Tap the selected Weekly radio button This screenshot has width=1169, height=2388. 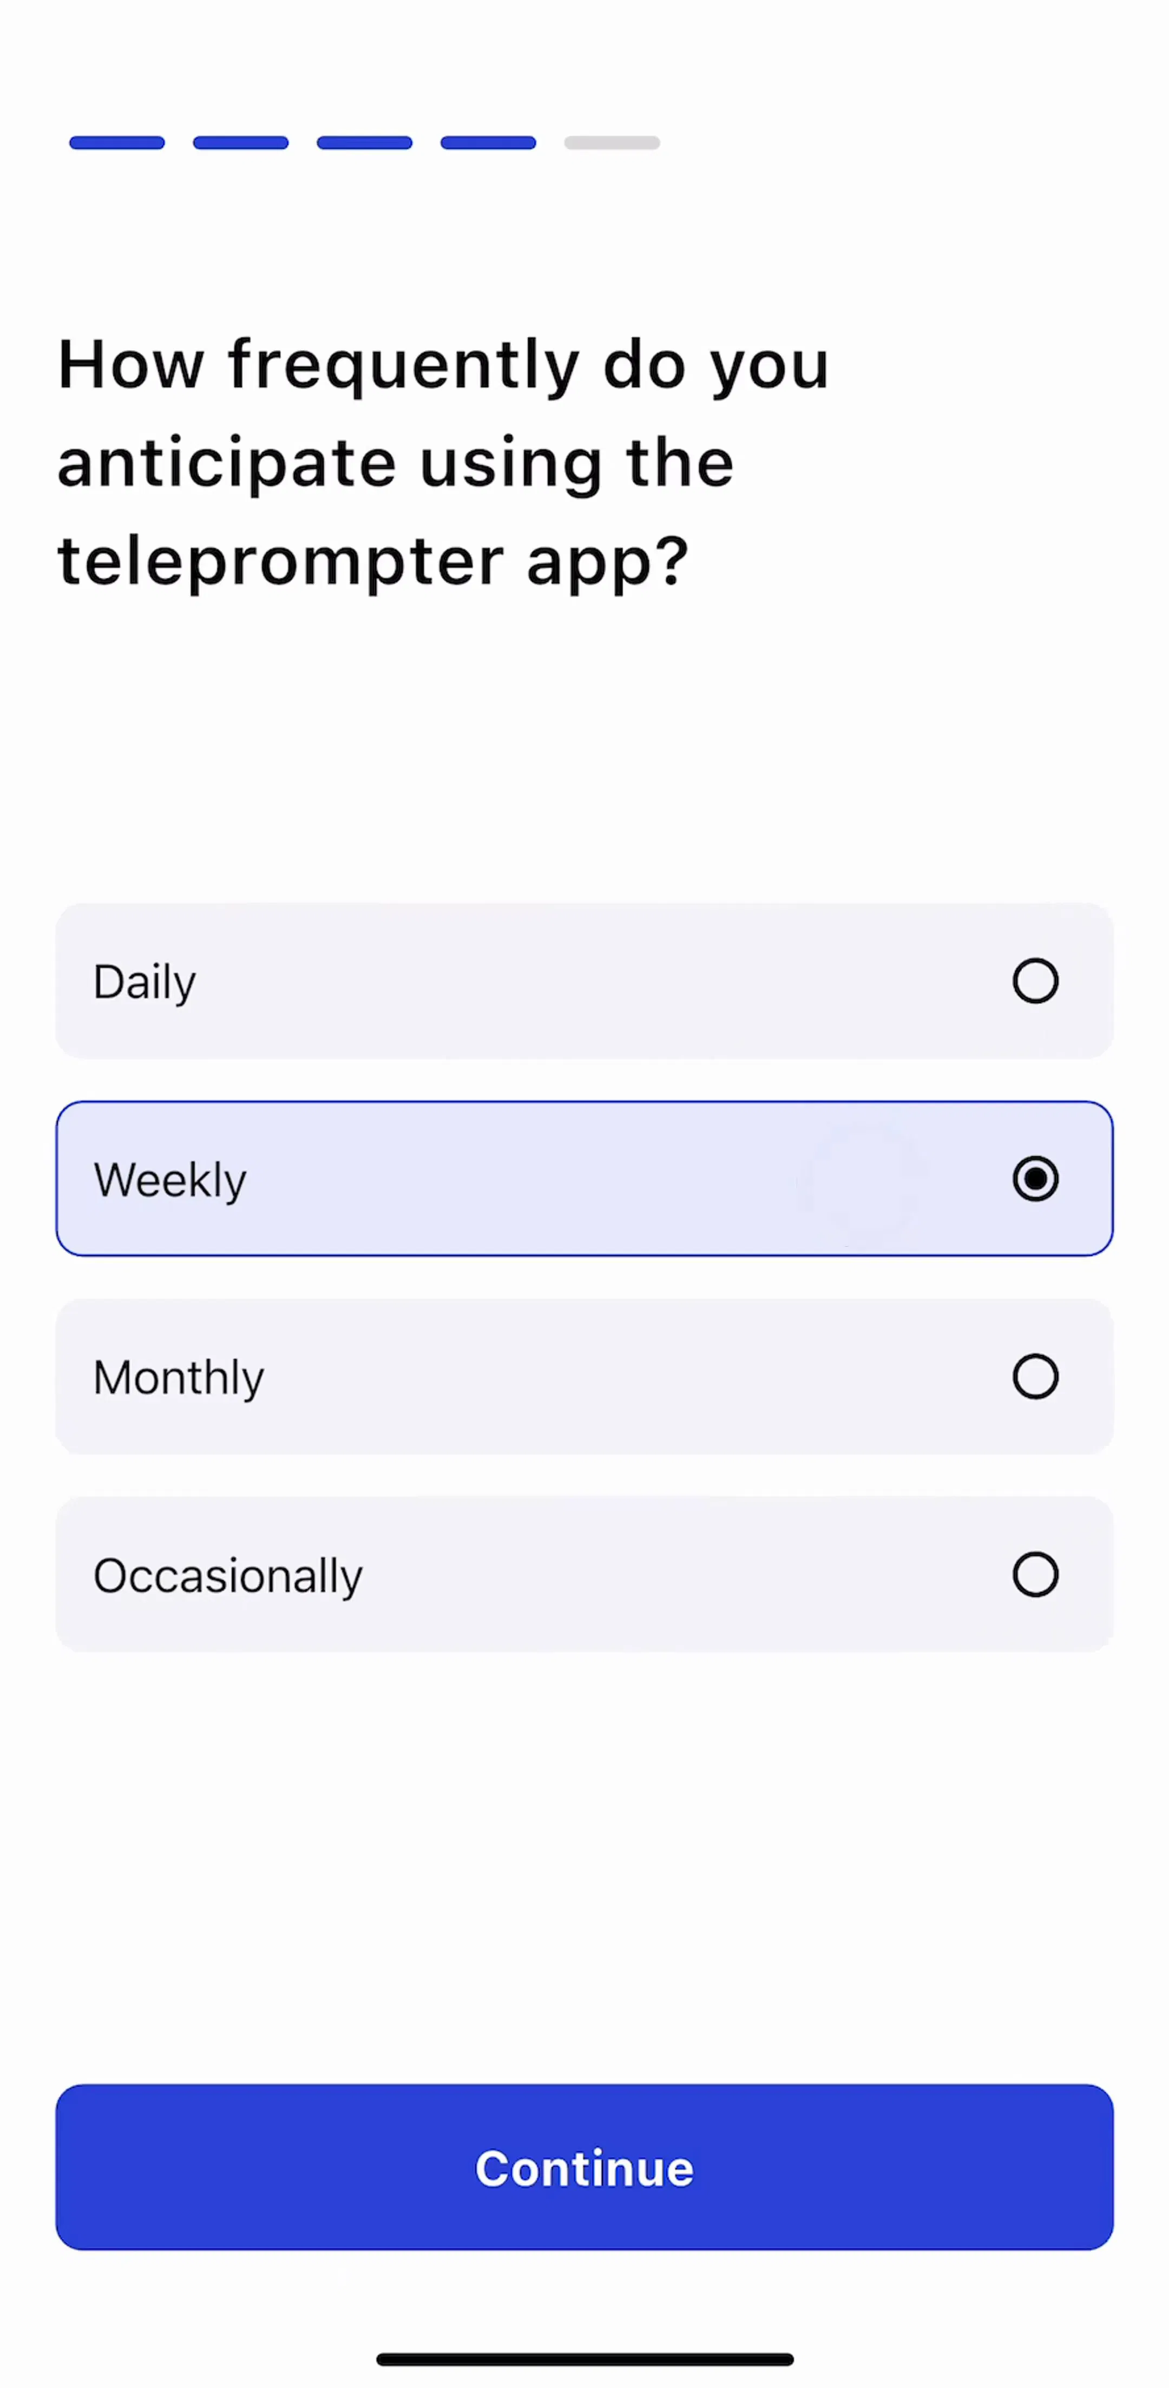[x=1035, y=1178]
